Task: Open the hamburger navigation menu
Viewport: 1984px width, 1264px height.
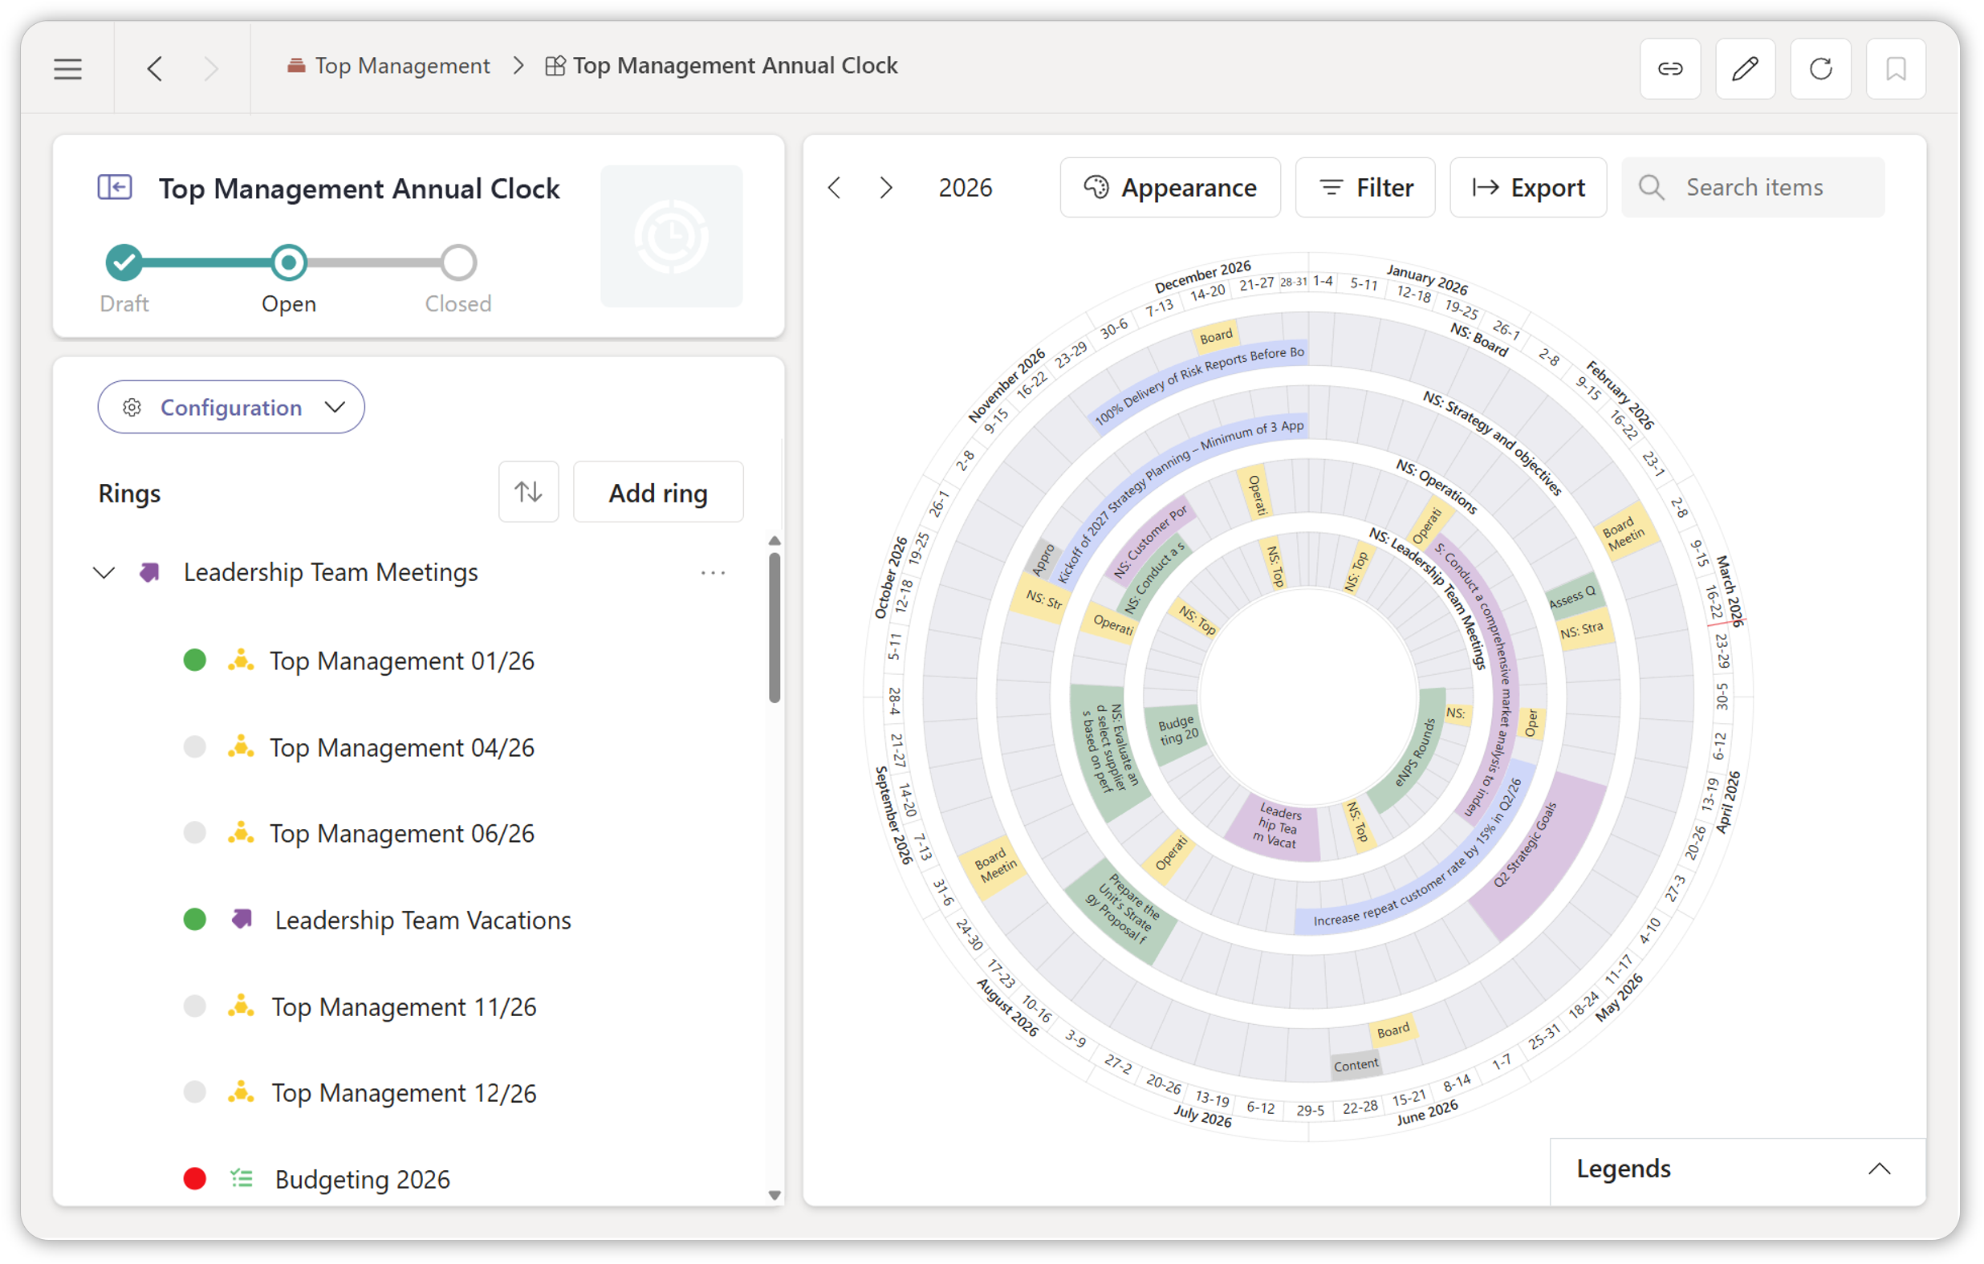Action: pyautogui.click(x=67, y=68)
